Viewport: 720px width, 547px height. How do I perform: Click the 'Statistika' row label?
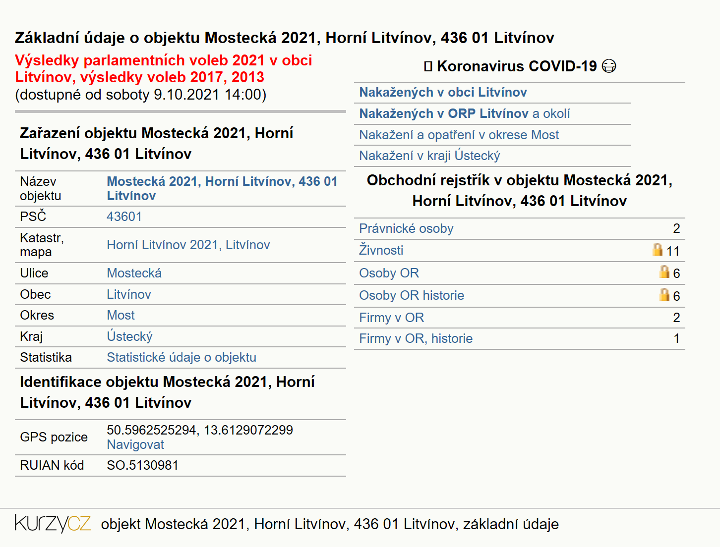46,357
